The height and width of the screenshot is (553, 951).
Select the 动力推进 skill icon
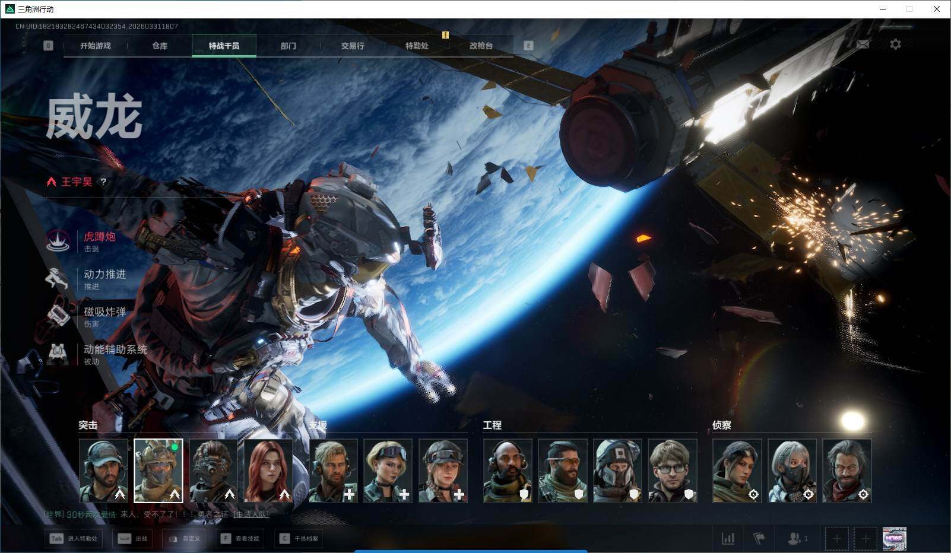pos(58,278)
